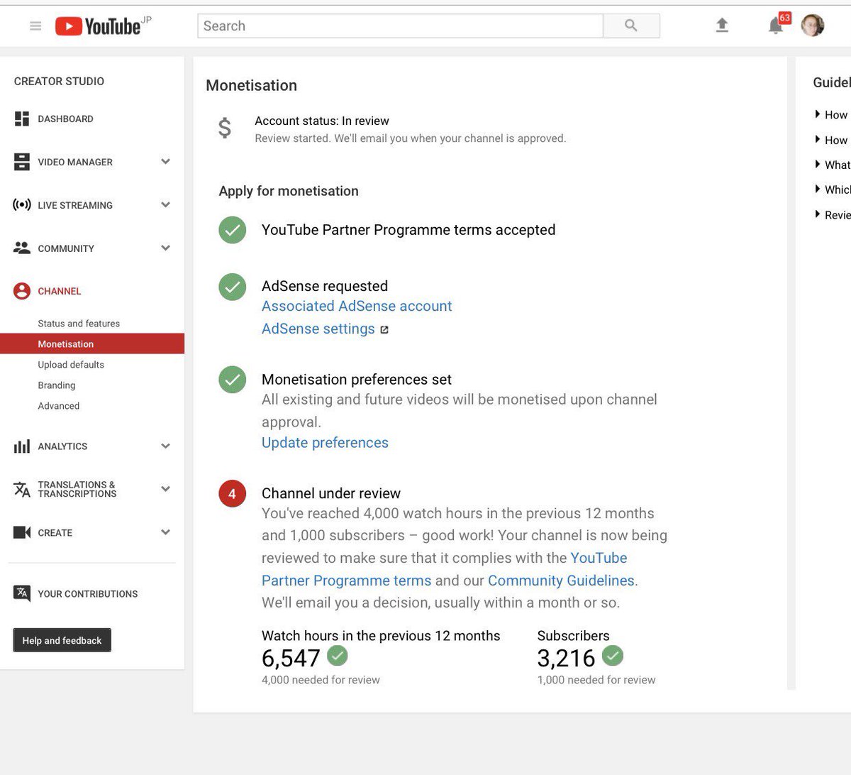The height and width of the screenshot is (775, 851).
Task: Click checkmark beside Monetisation preferences set
Action: (x=232, y=380)
